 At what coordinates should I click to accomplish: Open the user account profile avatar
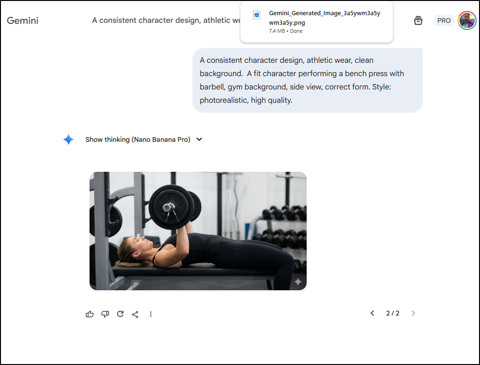[x=467, y=20]
